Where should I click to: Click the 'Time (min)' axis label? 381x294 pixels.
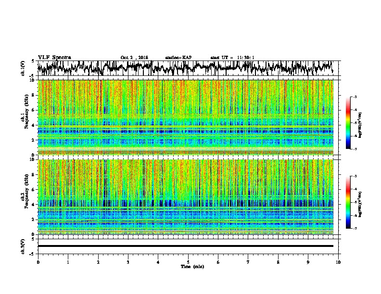(192, 267)
